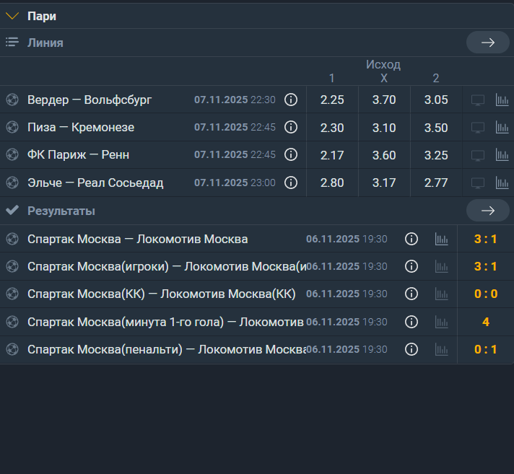Screen dimensions: 514x474
Task: Click broadcast monitor icon for Эльче — Реал Сосьедад
Action: coord(477,183)
